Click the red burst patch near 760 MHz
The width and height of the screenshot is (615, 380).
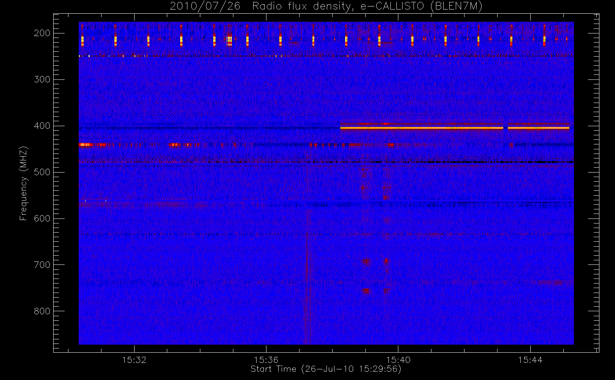tap(366, 291)
